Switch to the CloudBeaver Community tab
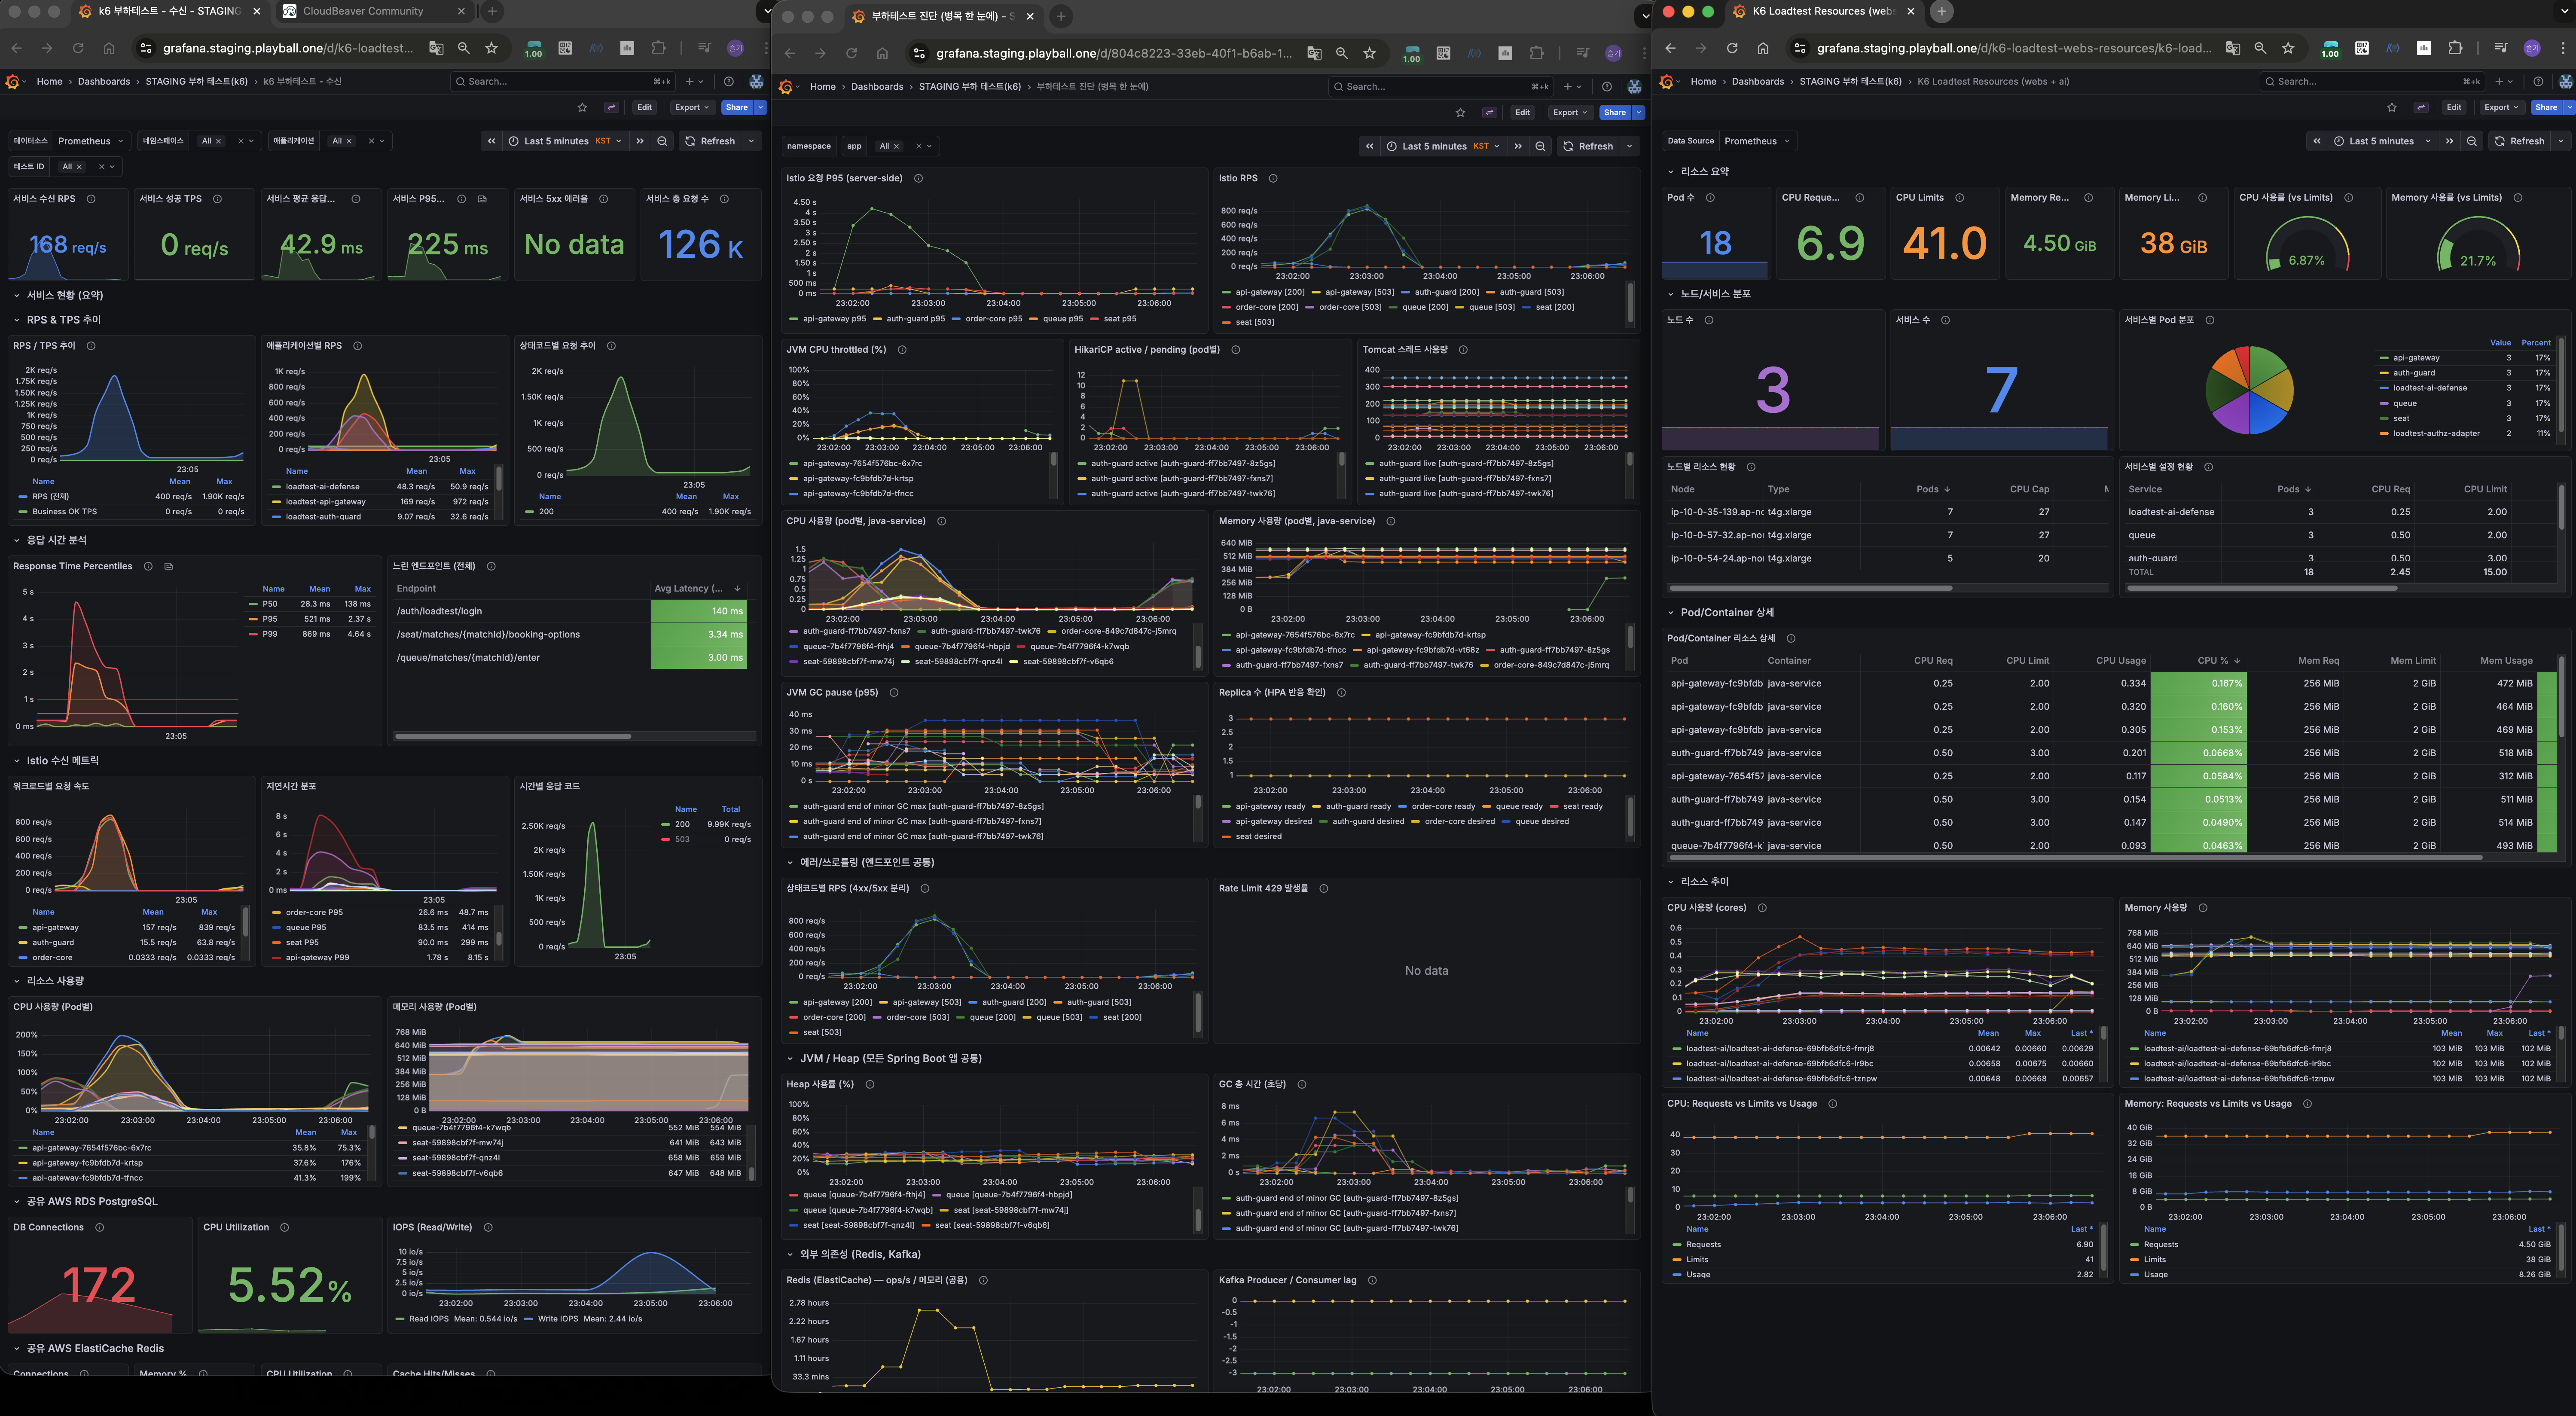The height and width of the screenshot is (1416, 2576). pos(363,11)
